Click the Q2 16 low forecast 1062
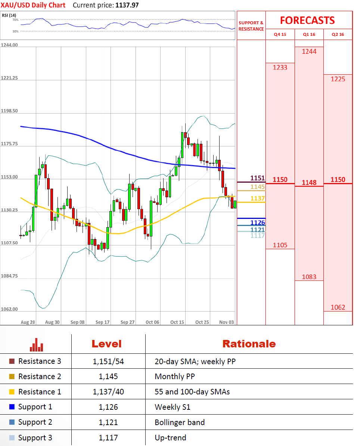354x446 pixels. tap(338, 307)
